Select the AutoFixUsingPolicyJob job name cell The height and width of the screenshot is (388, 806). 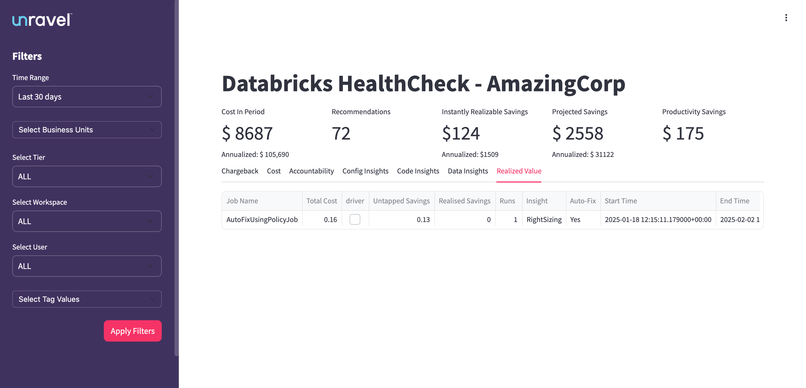262,220
